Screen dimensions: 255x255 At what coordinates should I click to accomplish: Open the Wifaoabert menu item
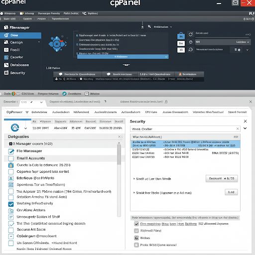81,112
